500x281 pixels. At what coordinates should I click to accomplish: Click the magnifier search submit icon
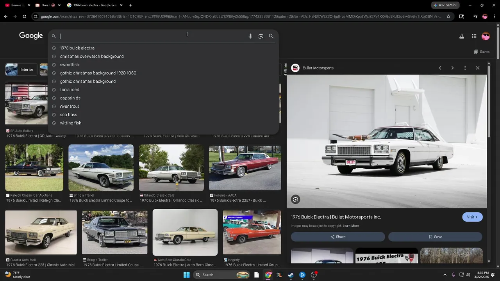point(271,36)
